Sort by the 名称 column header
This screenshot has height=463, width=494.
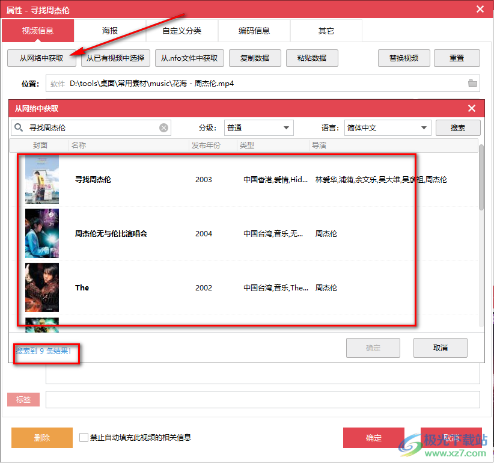pyautogui.click(x=129, y=146)
